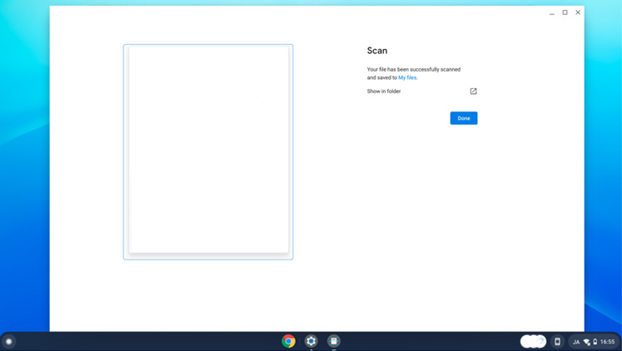This screenshot has height=351, width=622.
Task: Select the scanned page preview
Action: click(208, 151)
